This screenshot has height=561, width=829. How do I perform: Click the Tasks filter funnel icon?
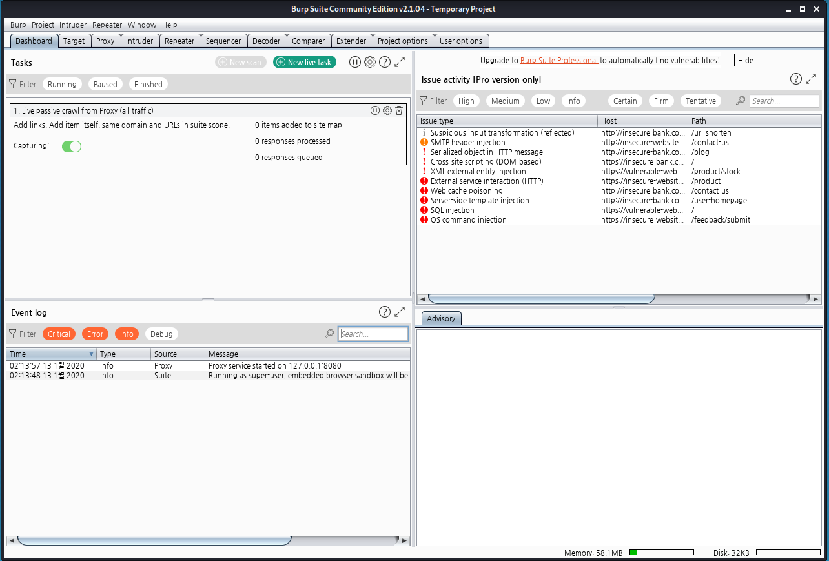pyautogui.click(x=12, y=84)
